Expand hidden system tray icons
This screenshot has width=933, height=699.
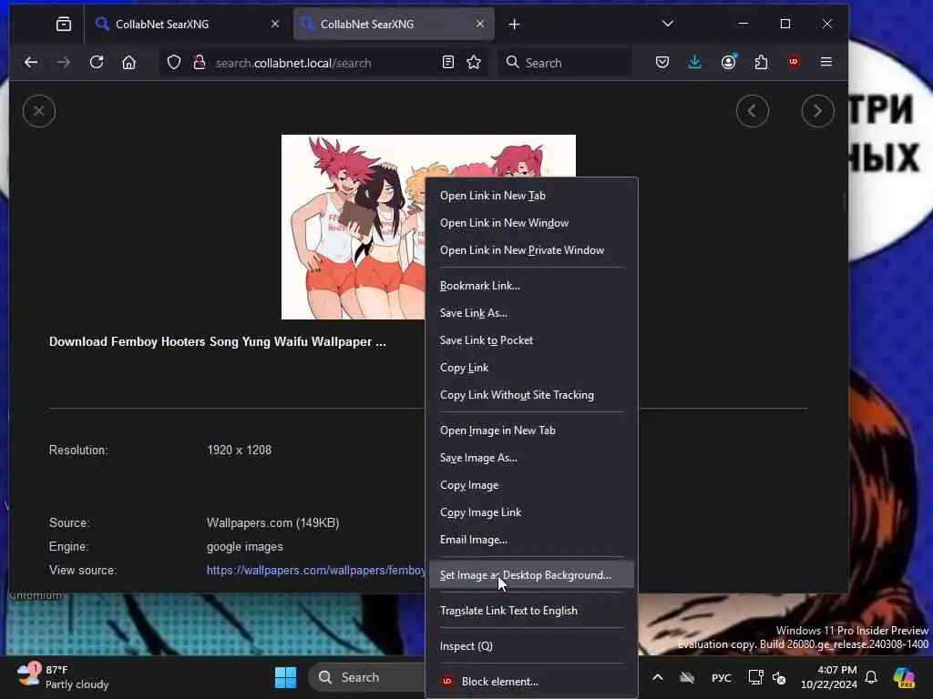[658, 677]
